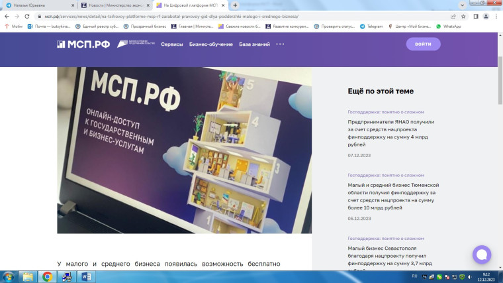
Task: Click the share page icon in address bar
Action: [453, 17]
